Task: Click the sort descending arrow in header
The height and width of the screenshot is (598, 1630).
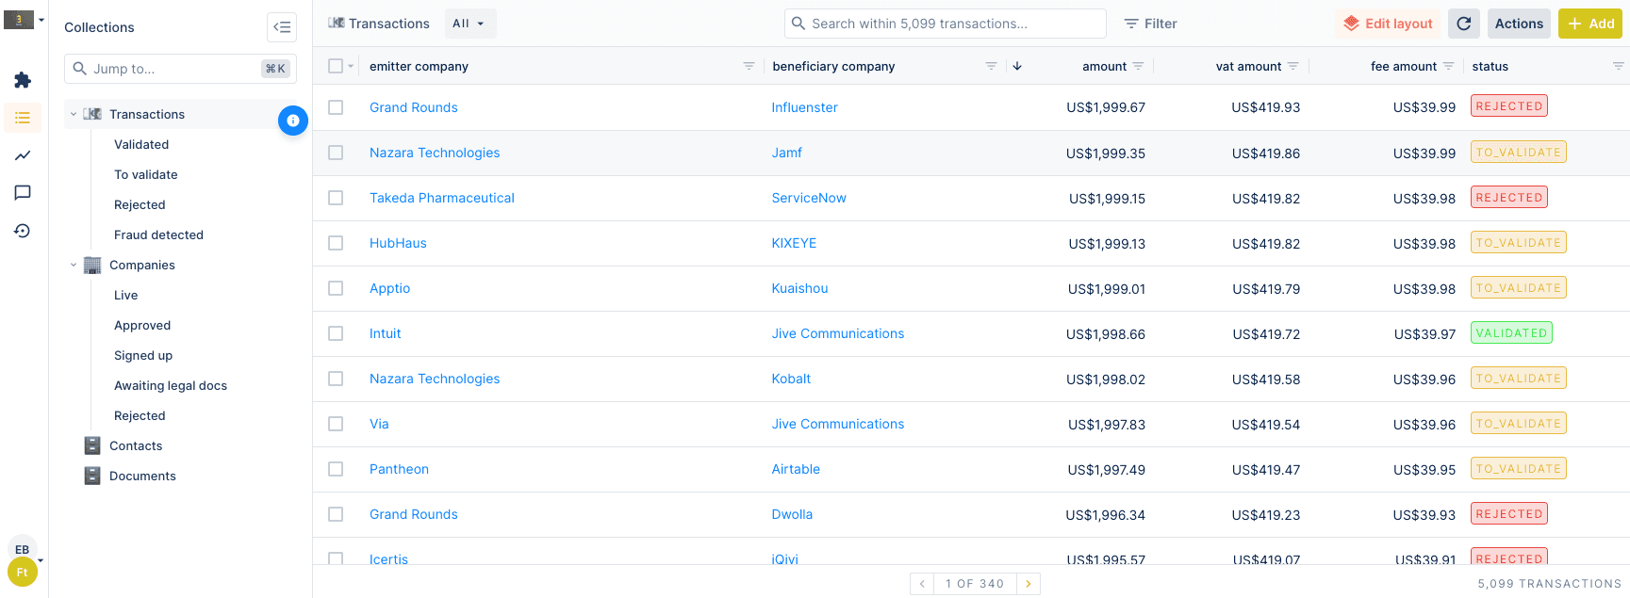Action: click(1017, 66)
